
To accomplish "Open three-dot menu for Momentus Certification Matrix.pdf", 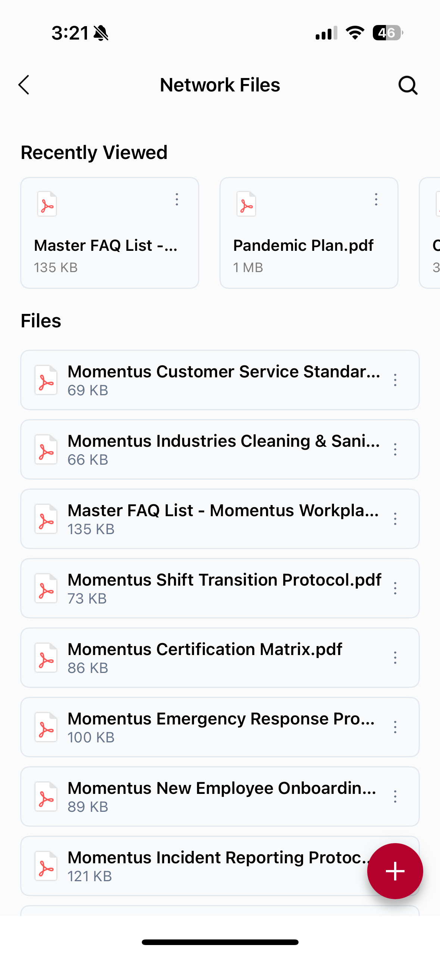I will point(395,658).
